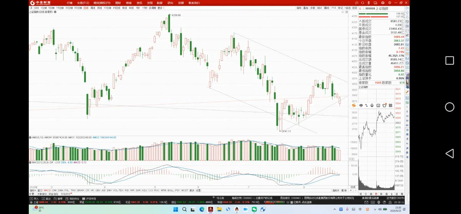Open the Sogou skin shirt icon
The height and width of the screenshot is (214, 461).
[384, 105]
